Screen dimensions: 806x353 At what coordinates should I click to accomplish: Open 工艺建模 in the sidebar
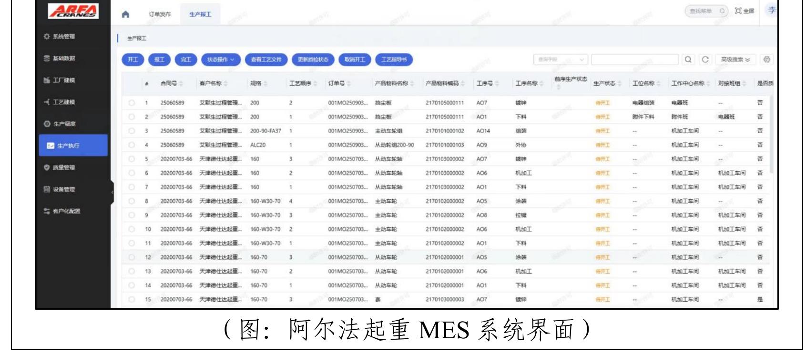(64, 102)
